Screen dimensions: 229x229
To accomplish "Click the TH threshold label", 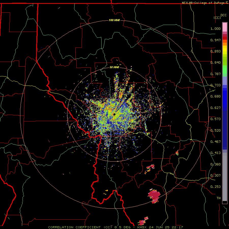I will click(219, 198).
